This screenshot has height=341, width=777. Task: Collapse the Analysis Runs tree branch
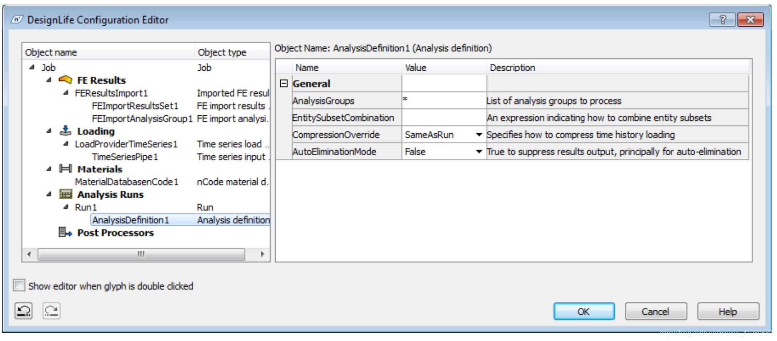point(49,194)
